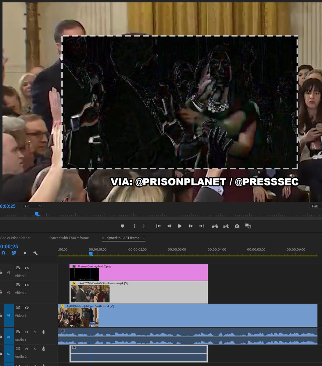Click the Program Monitor scrub playhead
Screen dimensions: 322x366
[37, 214]
